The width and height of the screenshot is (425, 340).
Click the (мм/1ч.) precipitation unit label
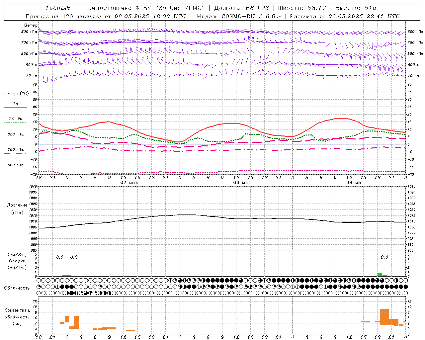(x=17, y=267)
